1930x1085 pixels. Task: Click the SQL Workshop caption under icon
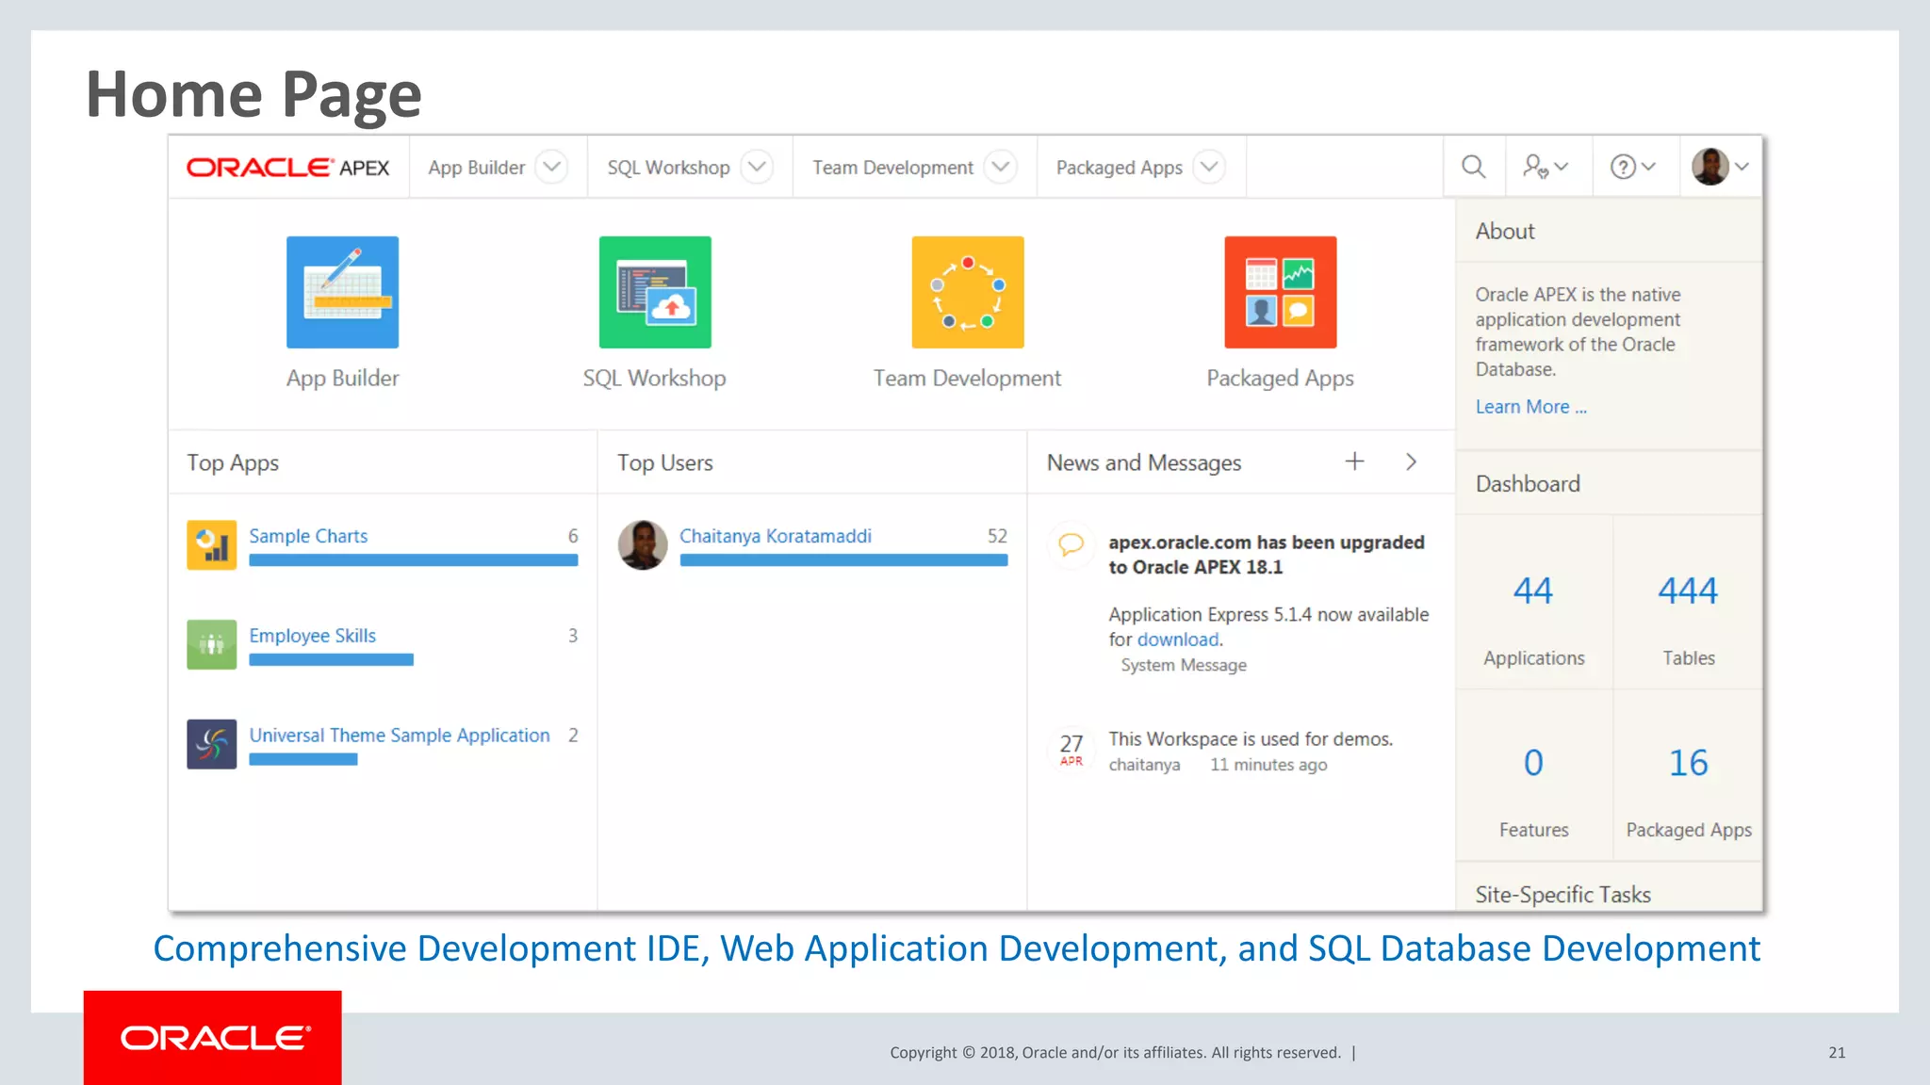[654, 379]
